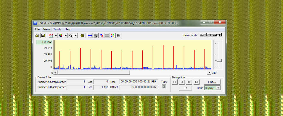This screenshot has width=283, height=116.
Task: Expand the graph icon dropdown arrow
Action: pyautogui.click(x=56, y=36)
